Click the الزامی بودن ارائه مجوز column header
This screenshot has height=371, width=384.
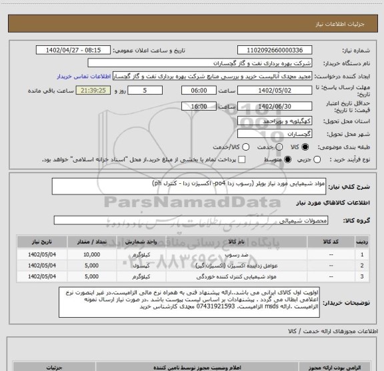(335, 367)
